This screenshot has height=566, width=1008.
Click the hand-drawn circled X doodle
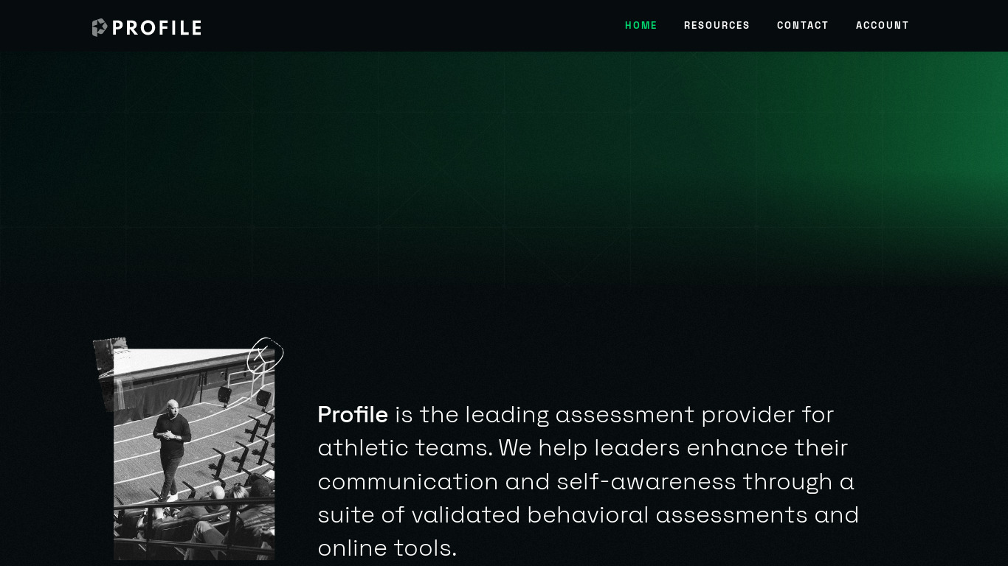click(265, 355)
